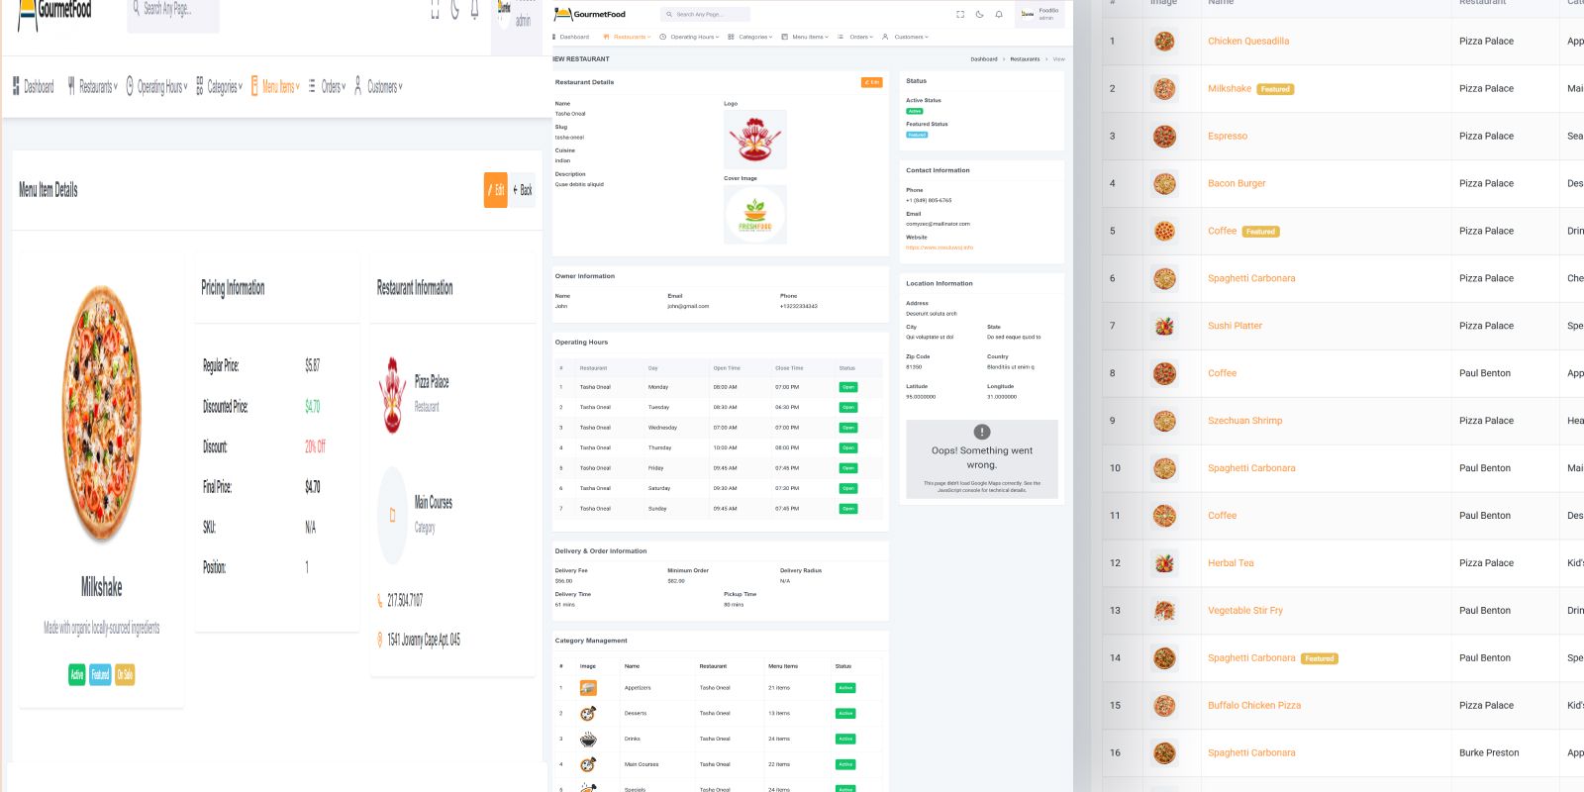This screenshot has height=792, width=1584.
Task: Expand Restaurants menu in restaurant view panel
Action: tap(629, 37)
